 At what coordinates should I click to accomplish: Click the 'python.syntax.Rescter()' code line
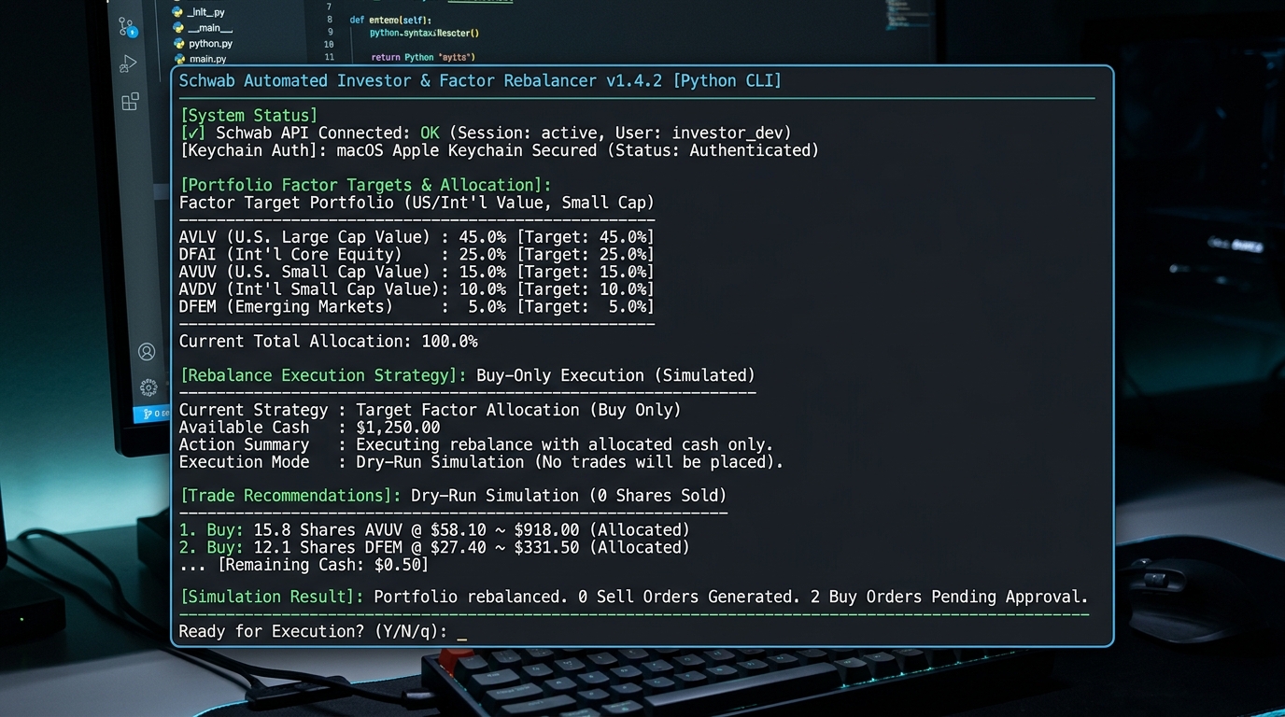tap(424, 32)
